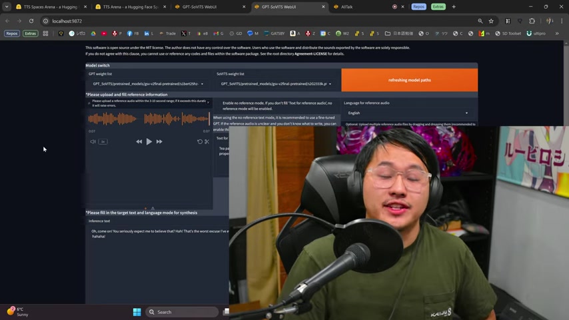This screenshot has width=569, height=320.
Task: Switch to the first TTS Spaces Arena tab
Action: 50,7
